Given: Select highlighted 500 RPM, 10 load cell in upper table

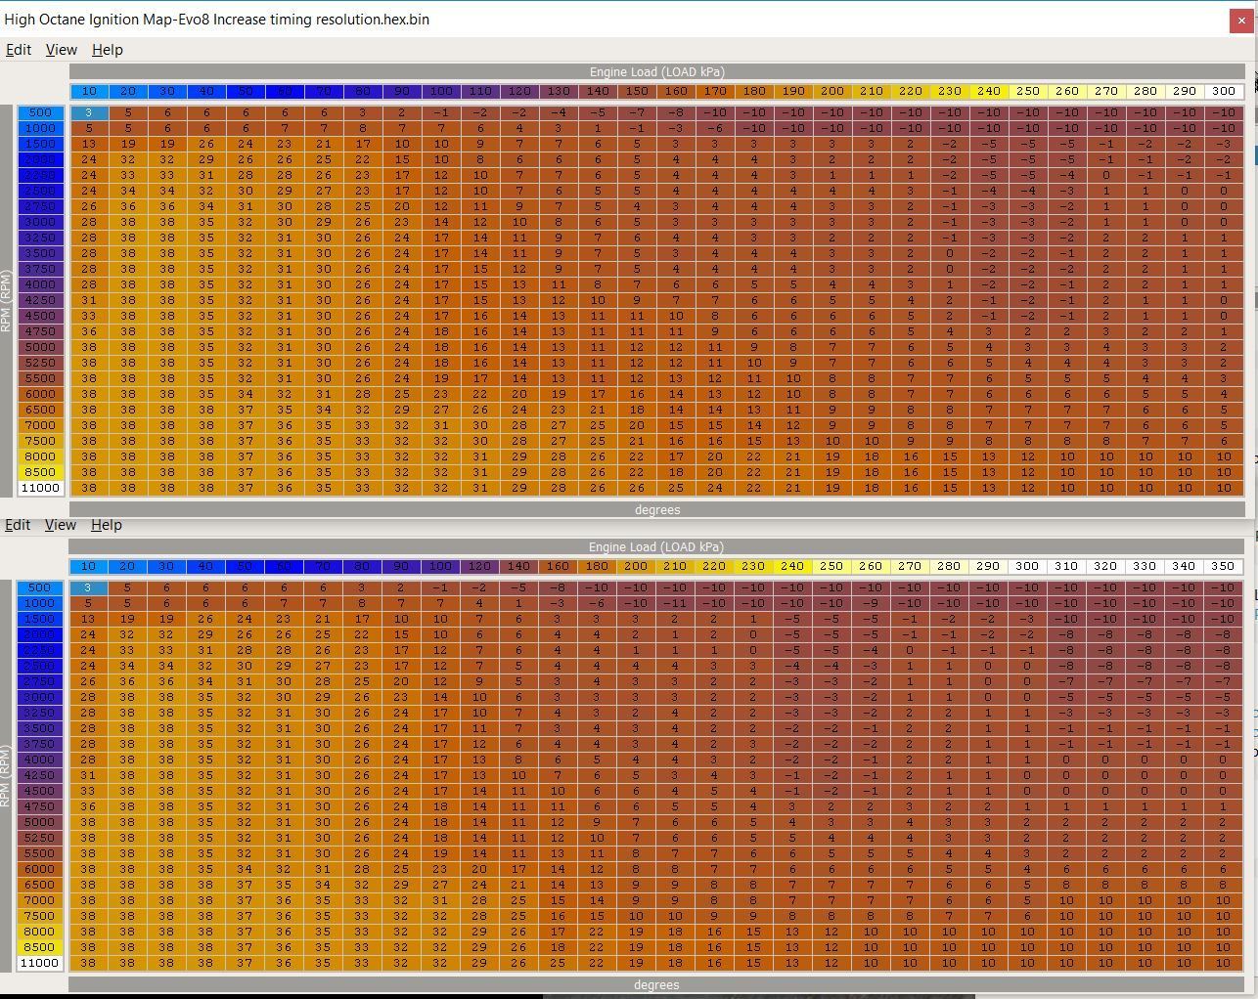Looking at the screenshot, I should [x=89, y=112].
